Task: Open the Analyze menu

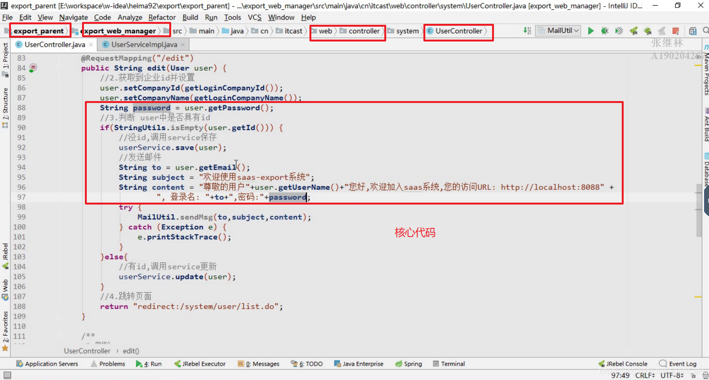Action: pyautogui.click(x=130, y=17)
